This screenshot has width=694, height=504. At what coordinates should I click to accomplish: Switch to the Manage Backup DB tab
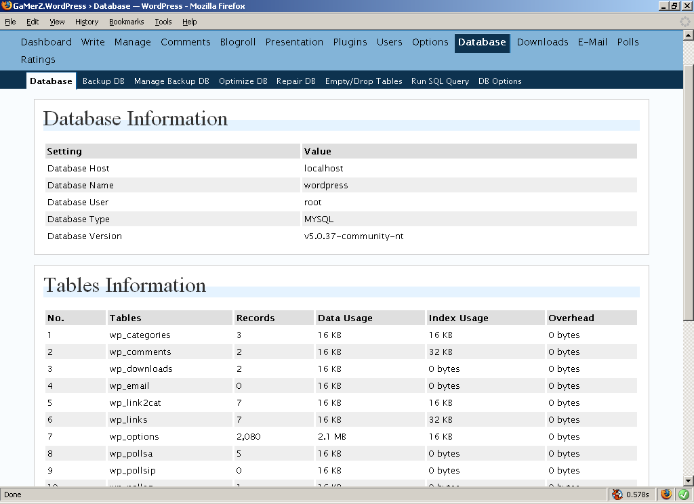point(171,81)
